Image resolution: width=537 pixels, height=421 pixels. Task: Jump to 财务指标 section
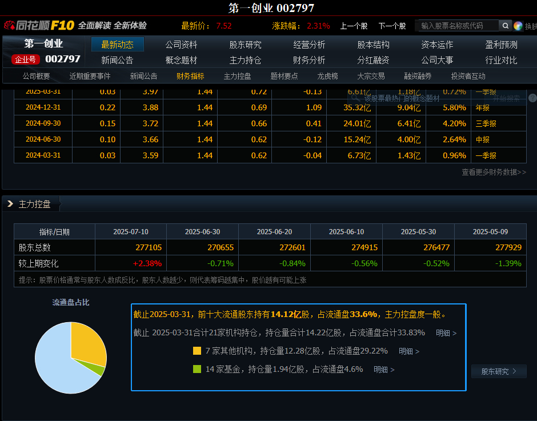(190, 76)
